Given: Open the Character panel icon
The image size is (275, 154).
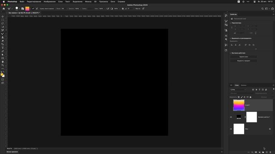Looking at the screenshot, I should [x=226, y=36].
